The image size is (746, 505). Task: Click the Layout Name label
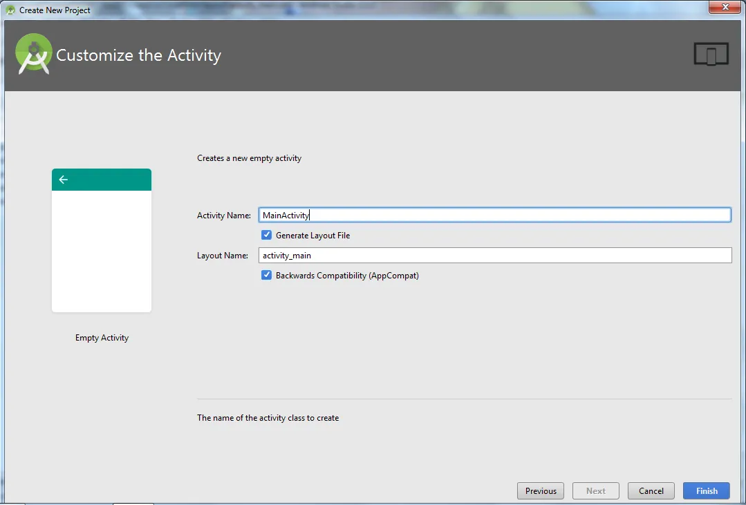[222, 256]
